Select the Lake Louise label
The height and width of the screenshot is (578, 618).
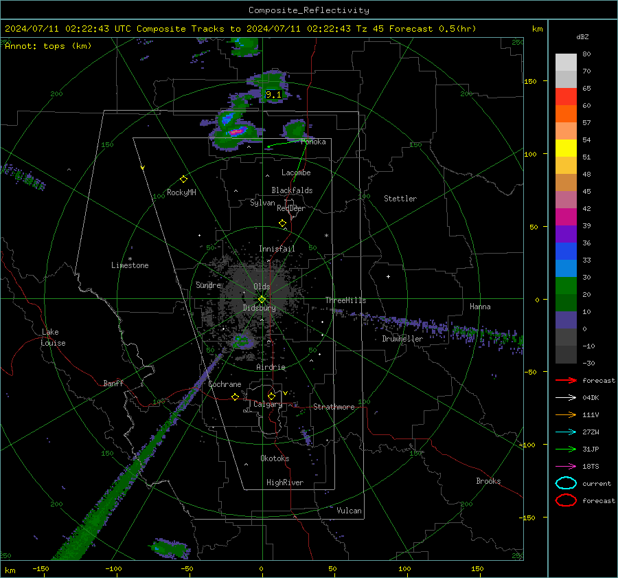coord(53,337)
